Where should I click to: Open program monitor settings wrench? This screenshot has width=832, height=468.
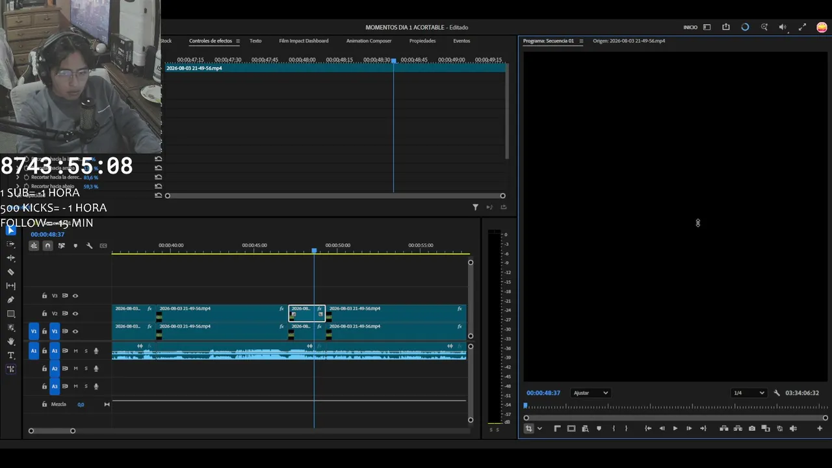777,393
